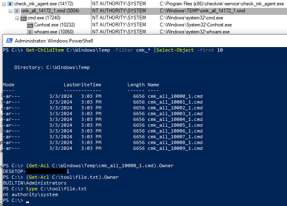Click the cmk_all_10009_1.cmd file listing entry

pyautogui.click(x=175, y=148)
